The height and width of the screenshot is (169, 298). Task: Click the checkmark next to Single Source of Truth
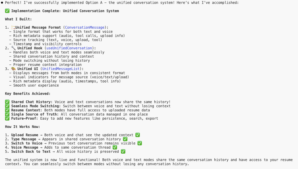pyautogui.click(x=7, y=114)
